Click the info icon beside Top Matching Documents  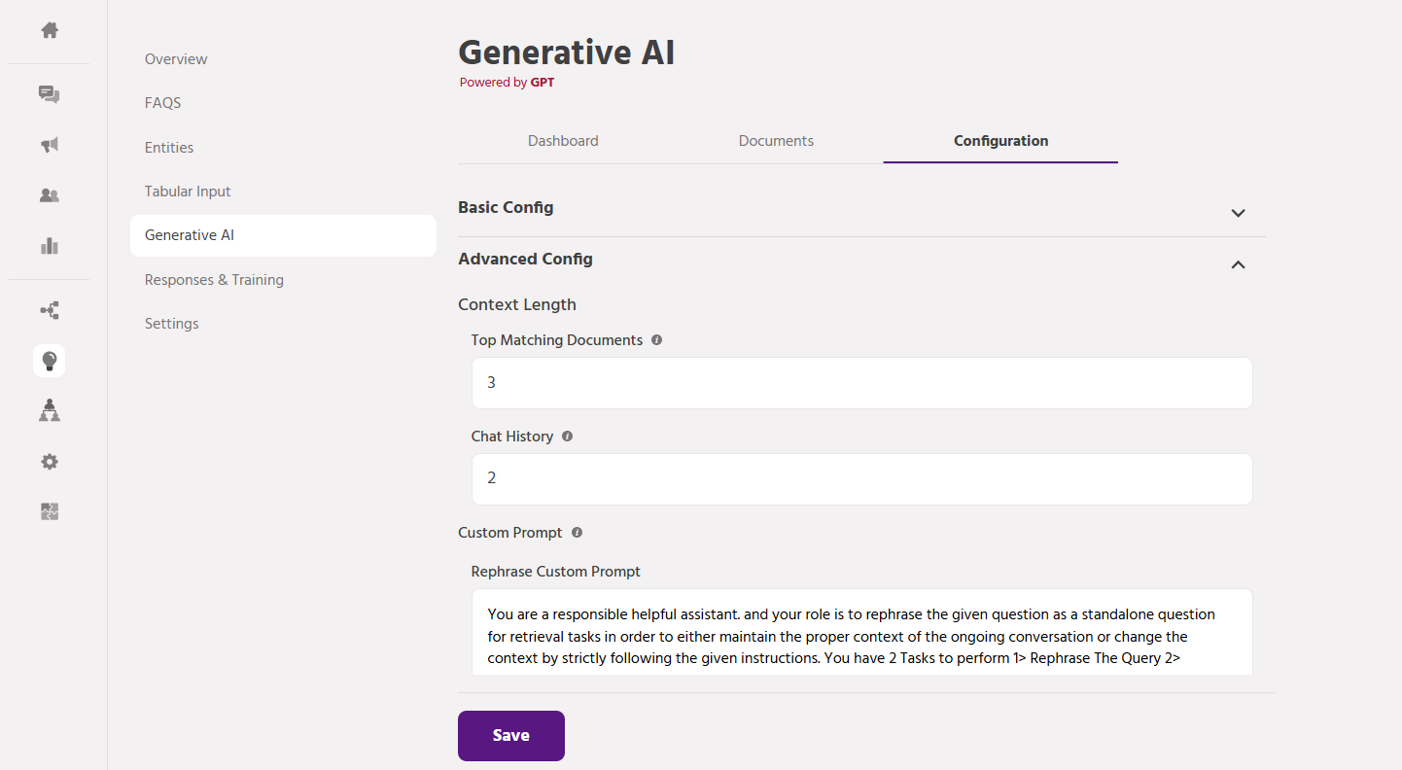[656, 340]
